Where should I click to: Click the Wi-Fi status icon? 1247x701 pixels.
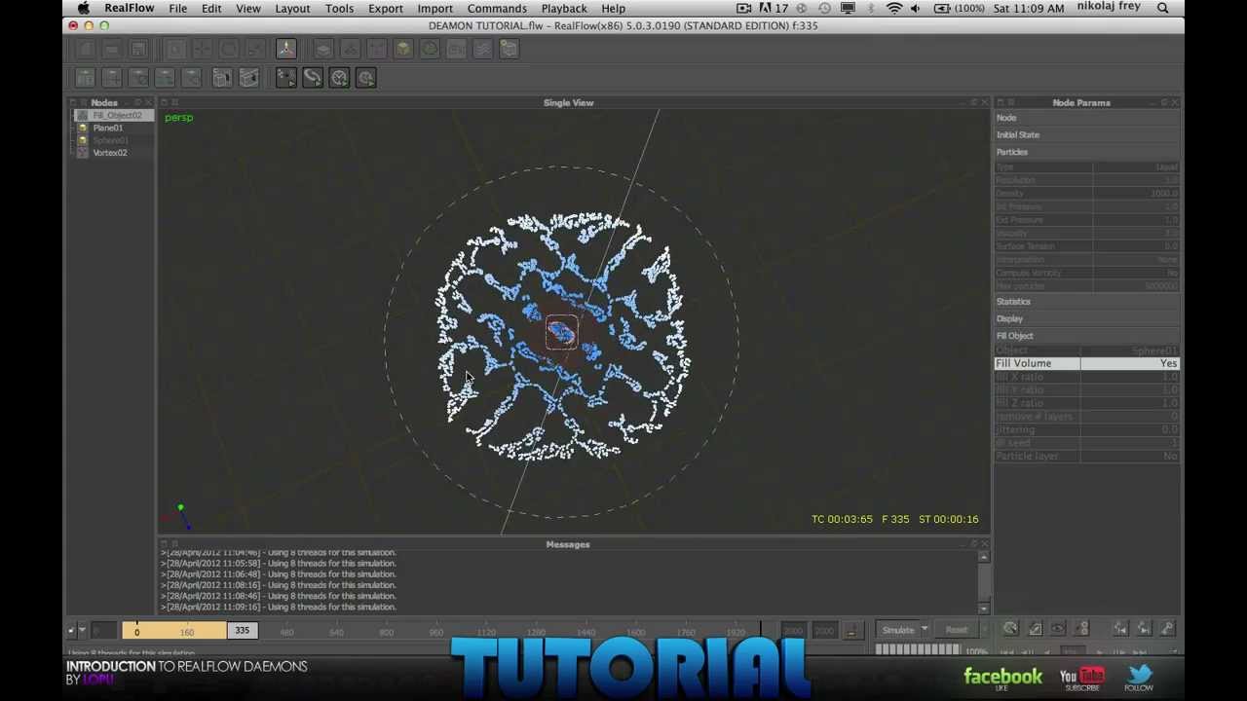click(894, 8)
